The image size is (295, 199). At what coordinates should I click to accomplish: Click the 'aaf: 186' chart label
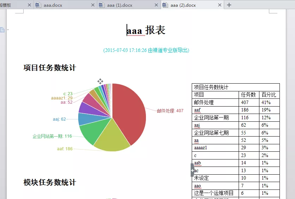65,149
